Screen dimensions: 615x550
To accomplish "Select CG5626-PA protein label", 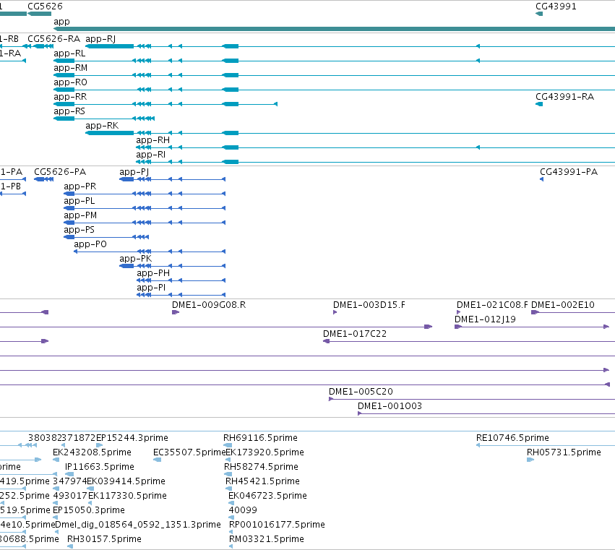I will coord(60,172).
